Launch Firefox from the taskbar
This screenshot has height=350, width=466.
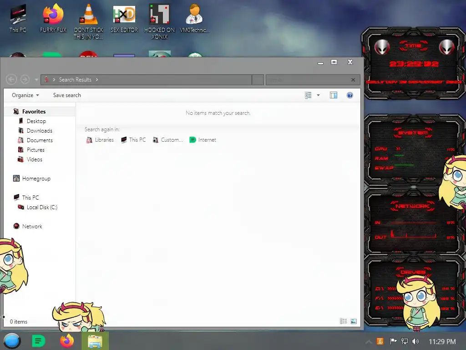[67, 341]
